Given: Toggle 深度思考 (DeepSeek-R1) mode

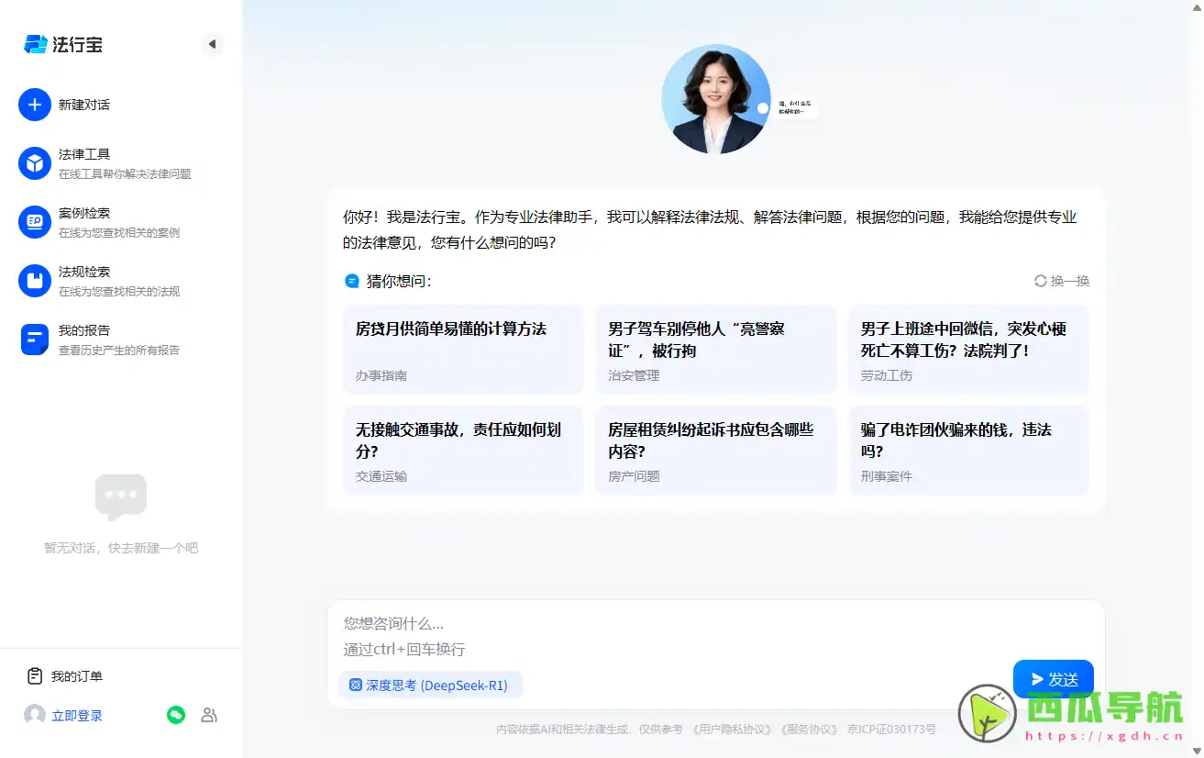Looking at the screenshot, I should (430, 685).
